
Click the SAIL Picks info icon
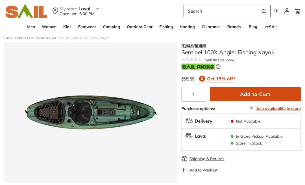(x=218, y=67)
